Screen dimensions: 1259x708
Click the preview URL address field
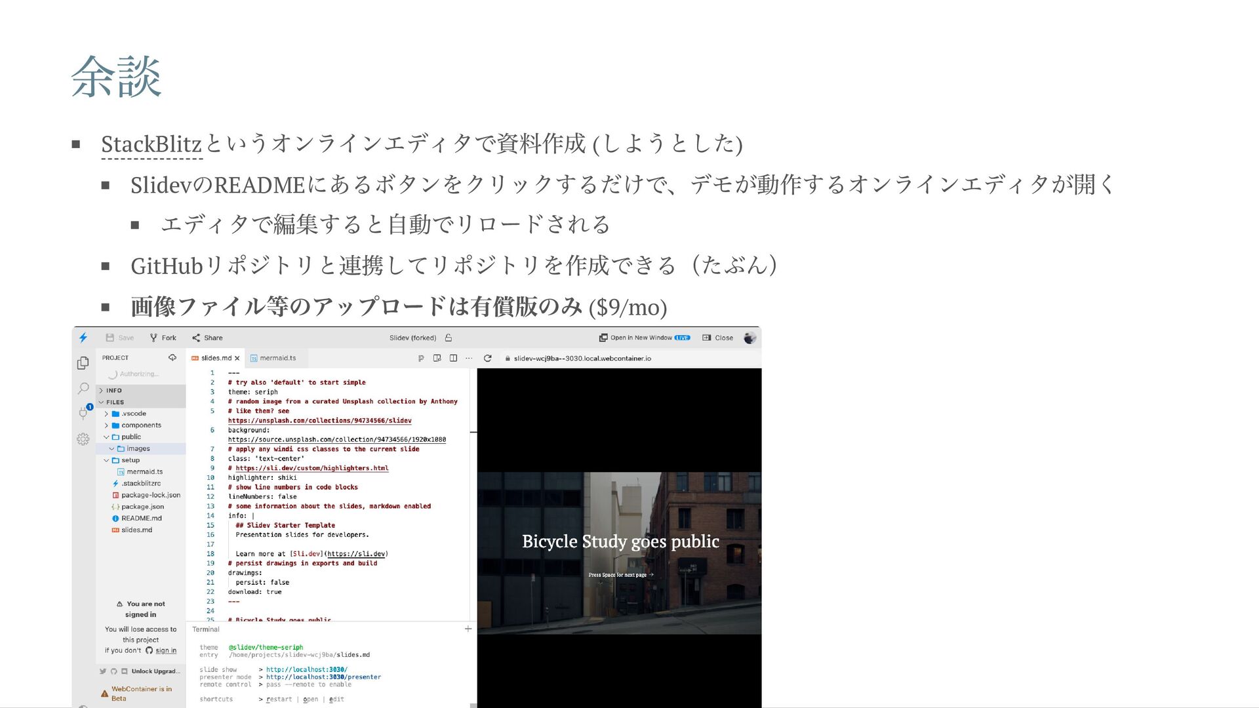click(x=582, y=358)
